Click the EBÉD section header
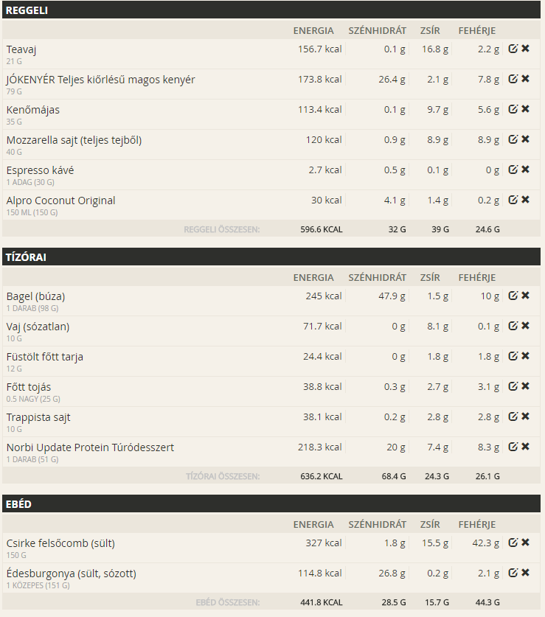Screen dimensions: 545x617 point(271,503)
